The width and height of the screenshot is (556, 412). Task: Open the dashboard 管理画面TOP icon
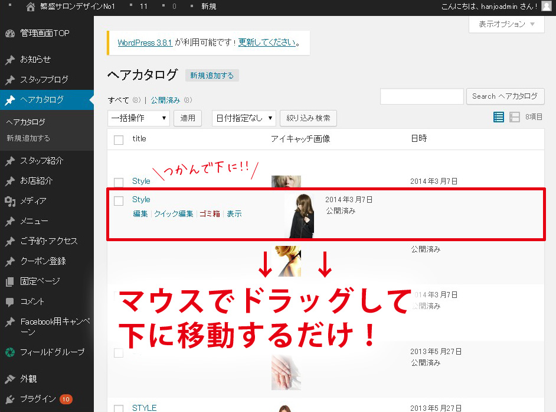click(x=9, y=33)
